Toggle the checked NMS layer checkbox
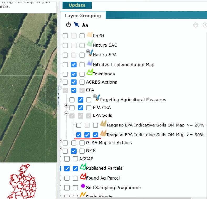The height and width of the screenshot is (199, 207). pyautogui.click(x=74, y=151)
